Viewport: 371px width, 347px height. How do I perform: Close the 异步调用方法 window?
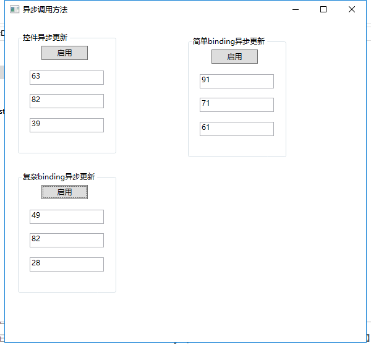[x=352, y=10]
